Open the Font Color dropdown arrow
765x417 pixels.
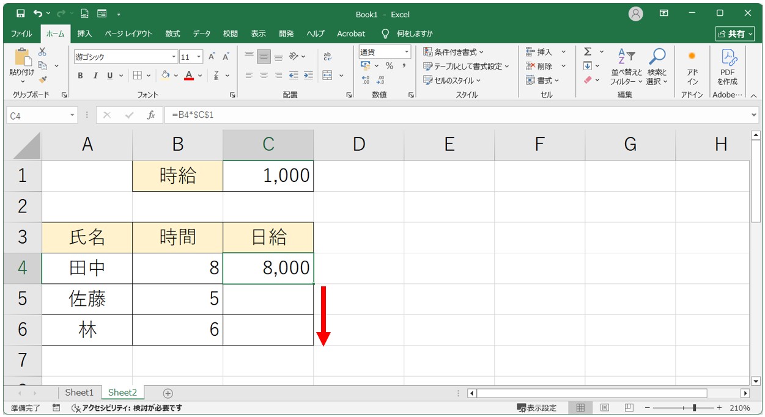click(201, 76)
